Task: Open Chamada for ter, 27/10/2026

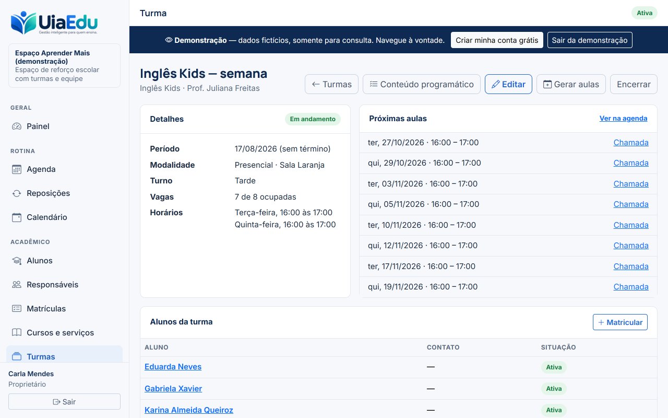Action: 631,143
